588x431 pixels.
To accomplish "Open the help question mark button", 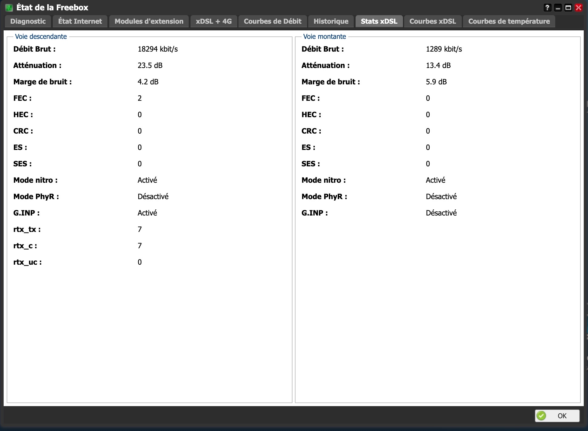I will point(547,8).
